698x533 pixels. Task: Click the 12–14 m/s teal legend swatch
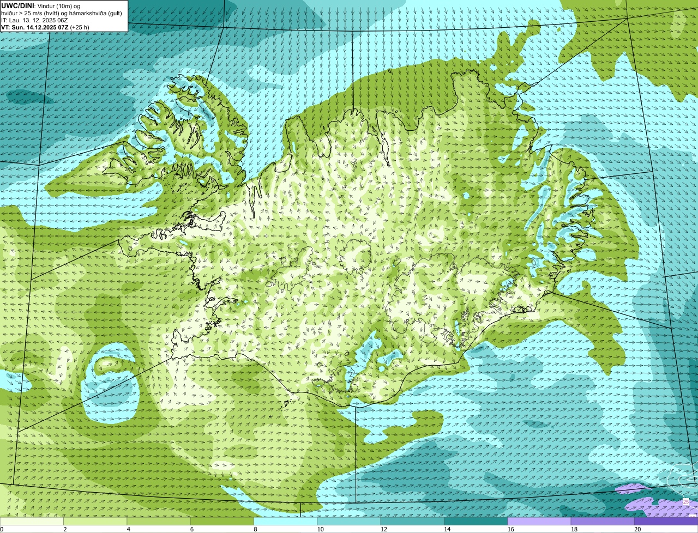[412, 521]
